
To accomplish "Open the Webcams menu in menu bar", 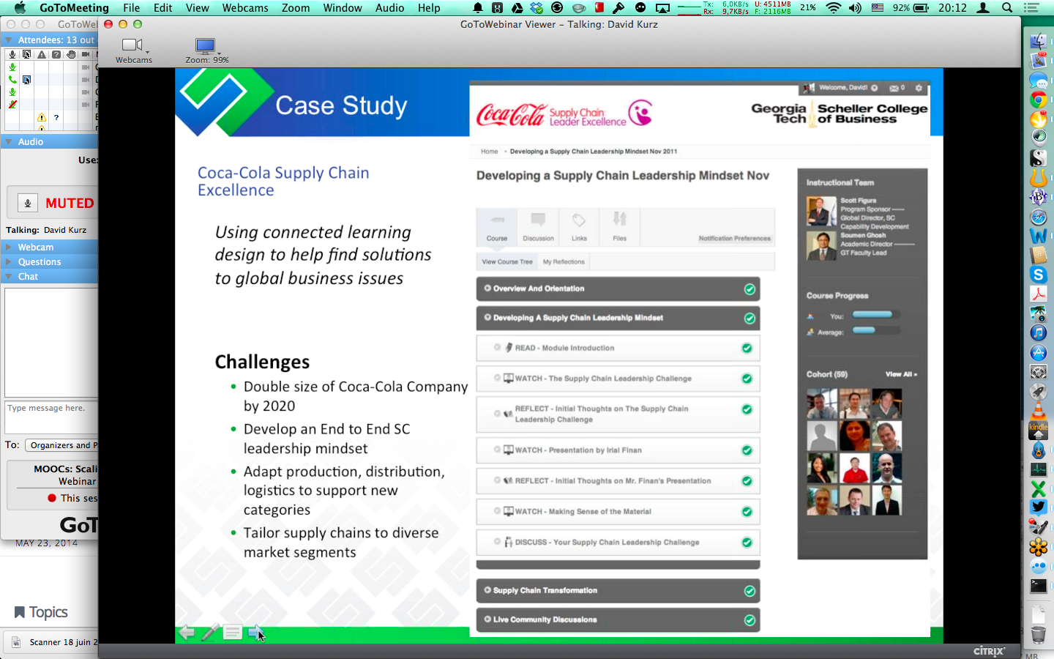I will [x=245, y=8].
